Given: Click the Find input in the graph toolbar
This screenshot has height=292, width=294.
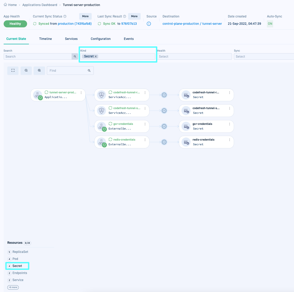Looking at the screenshot, I should tap(67, 71).
